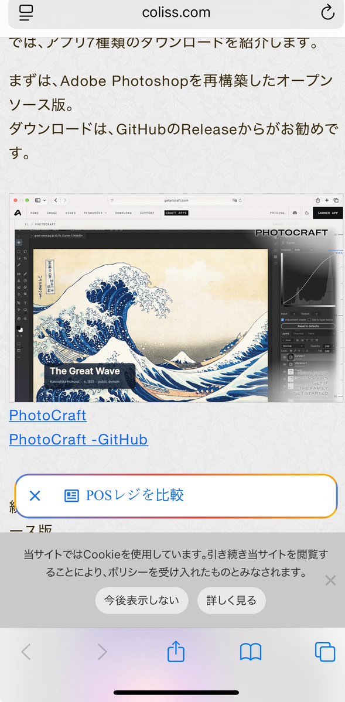Tap the coliss.com address bar

coord(176,12)
